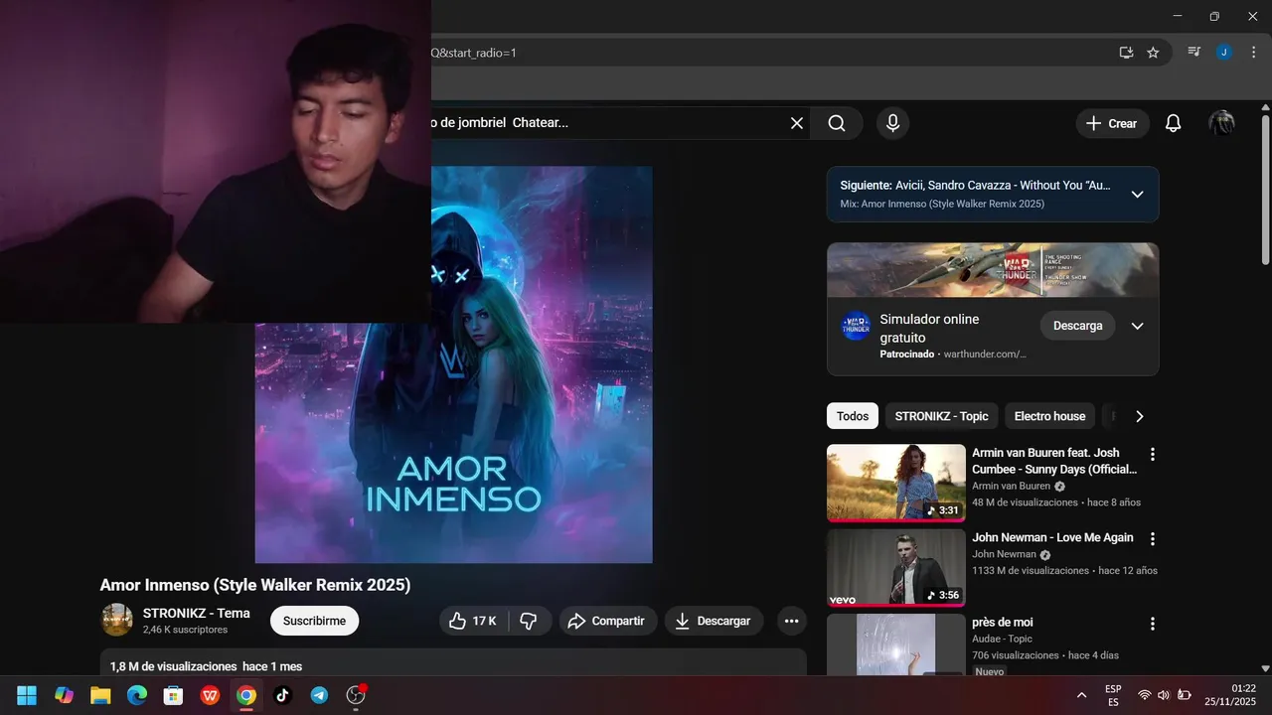The height and width of the screenshot is (715, 1272).
Task: Click the Suscribirme button
Action: point(314,621)
